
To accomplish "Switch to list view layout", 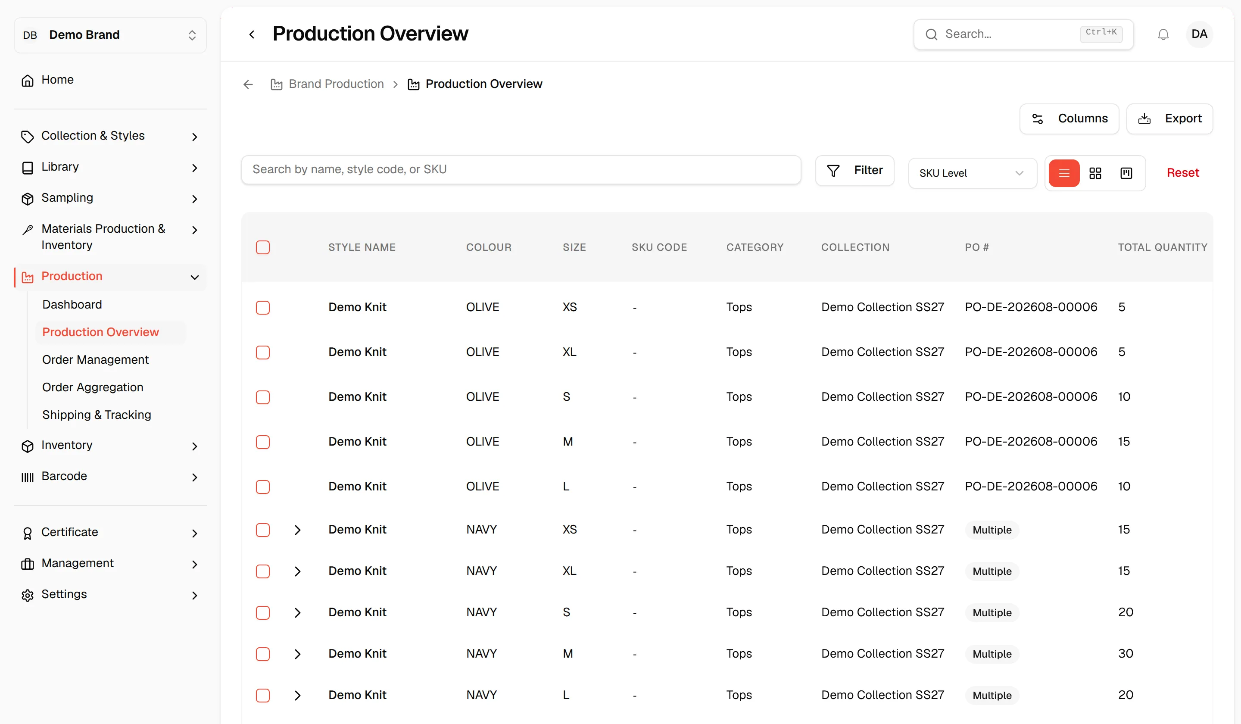I will pos(1064,173).
